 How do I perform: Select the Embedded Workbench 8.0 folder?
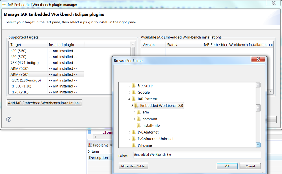tap(161, 106)
